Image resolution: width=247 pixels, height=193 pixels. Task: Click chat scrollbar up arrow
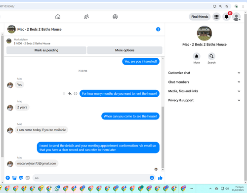tap(163, 58)
